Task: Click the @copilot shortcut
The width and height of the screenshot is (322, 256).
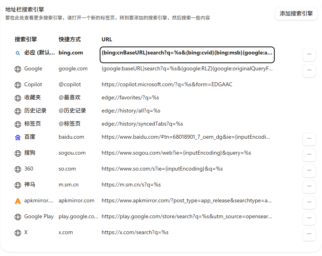Action: tap(69, 85)
